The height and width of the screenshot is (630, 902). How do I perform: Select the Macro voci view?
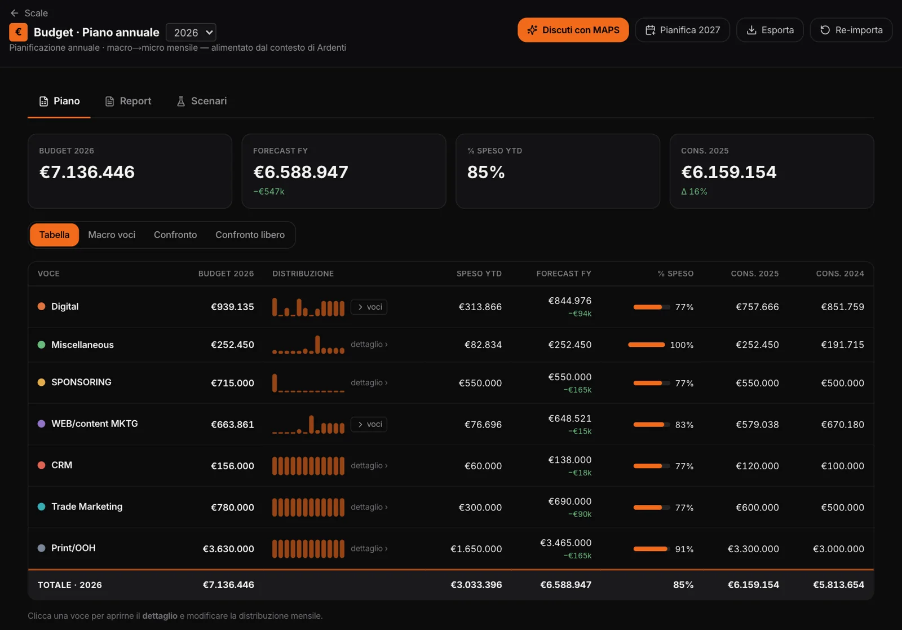tap(112, 235)
